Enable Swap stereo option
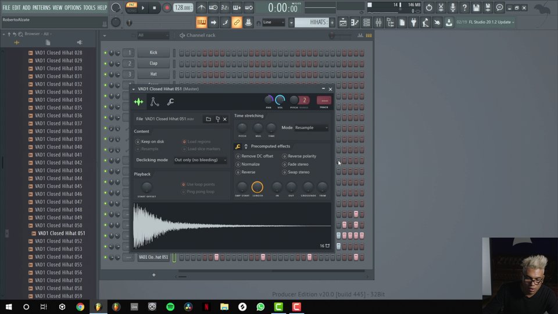This screenshot has height=314, width=558. [x=296, y=172]
